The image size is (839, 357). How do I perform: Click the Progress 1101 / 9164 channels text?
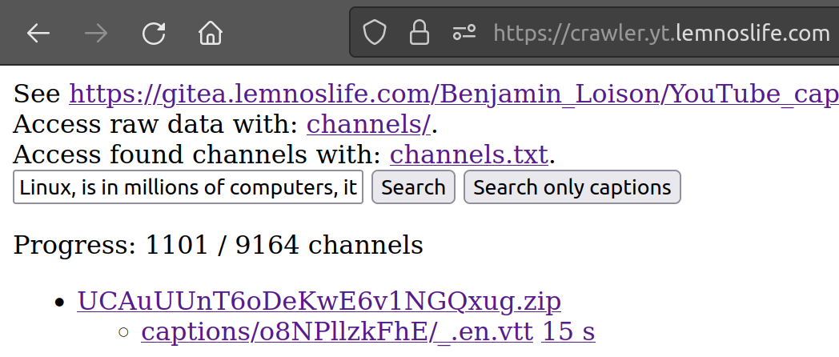218,244
